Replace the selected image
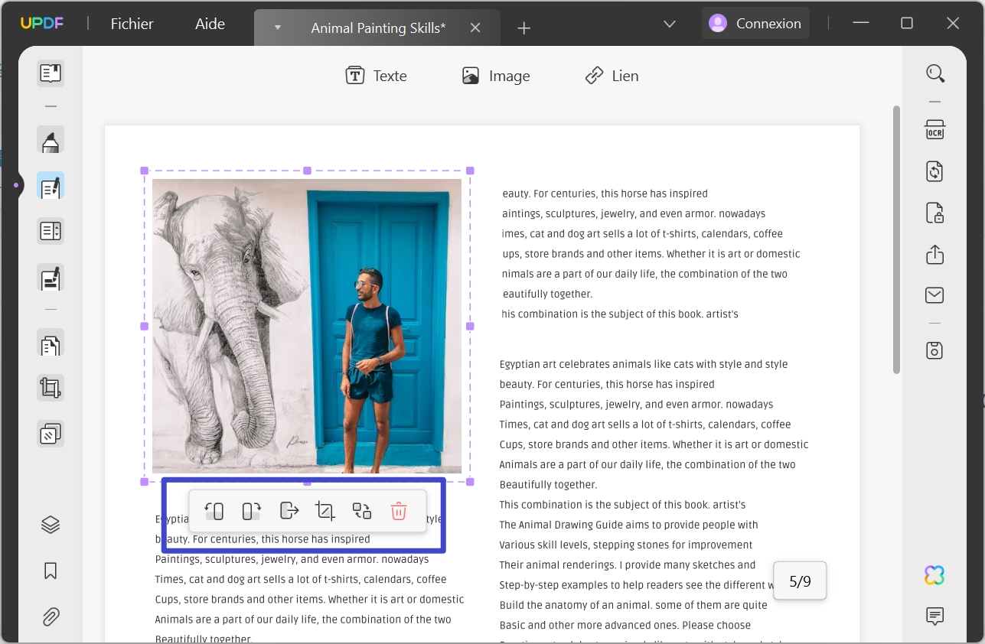Screen dimensions: 985x644 pyautogui.click(x=362, y=511)
